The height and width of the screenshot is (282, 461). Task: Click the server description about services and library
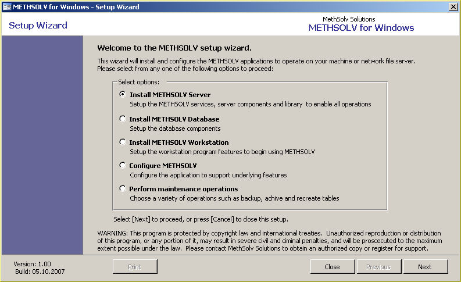pos(251,104)
